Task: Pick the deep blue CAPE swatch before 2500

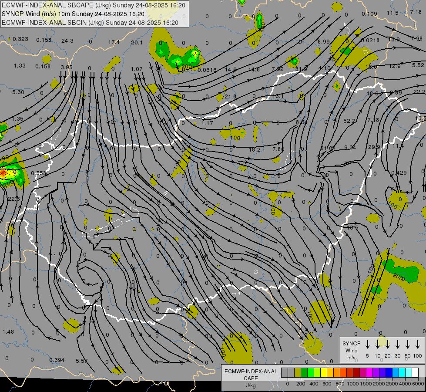Action: pyautogui.click(x=389, y=373)
